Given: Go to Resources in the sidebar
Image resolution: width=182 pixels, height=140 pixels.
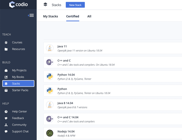Looking at the screenshot, I should pyautogui.click(x=19, y=49).
